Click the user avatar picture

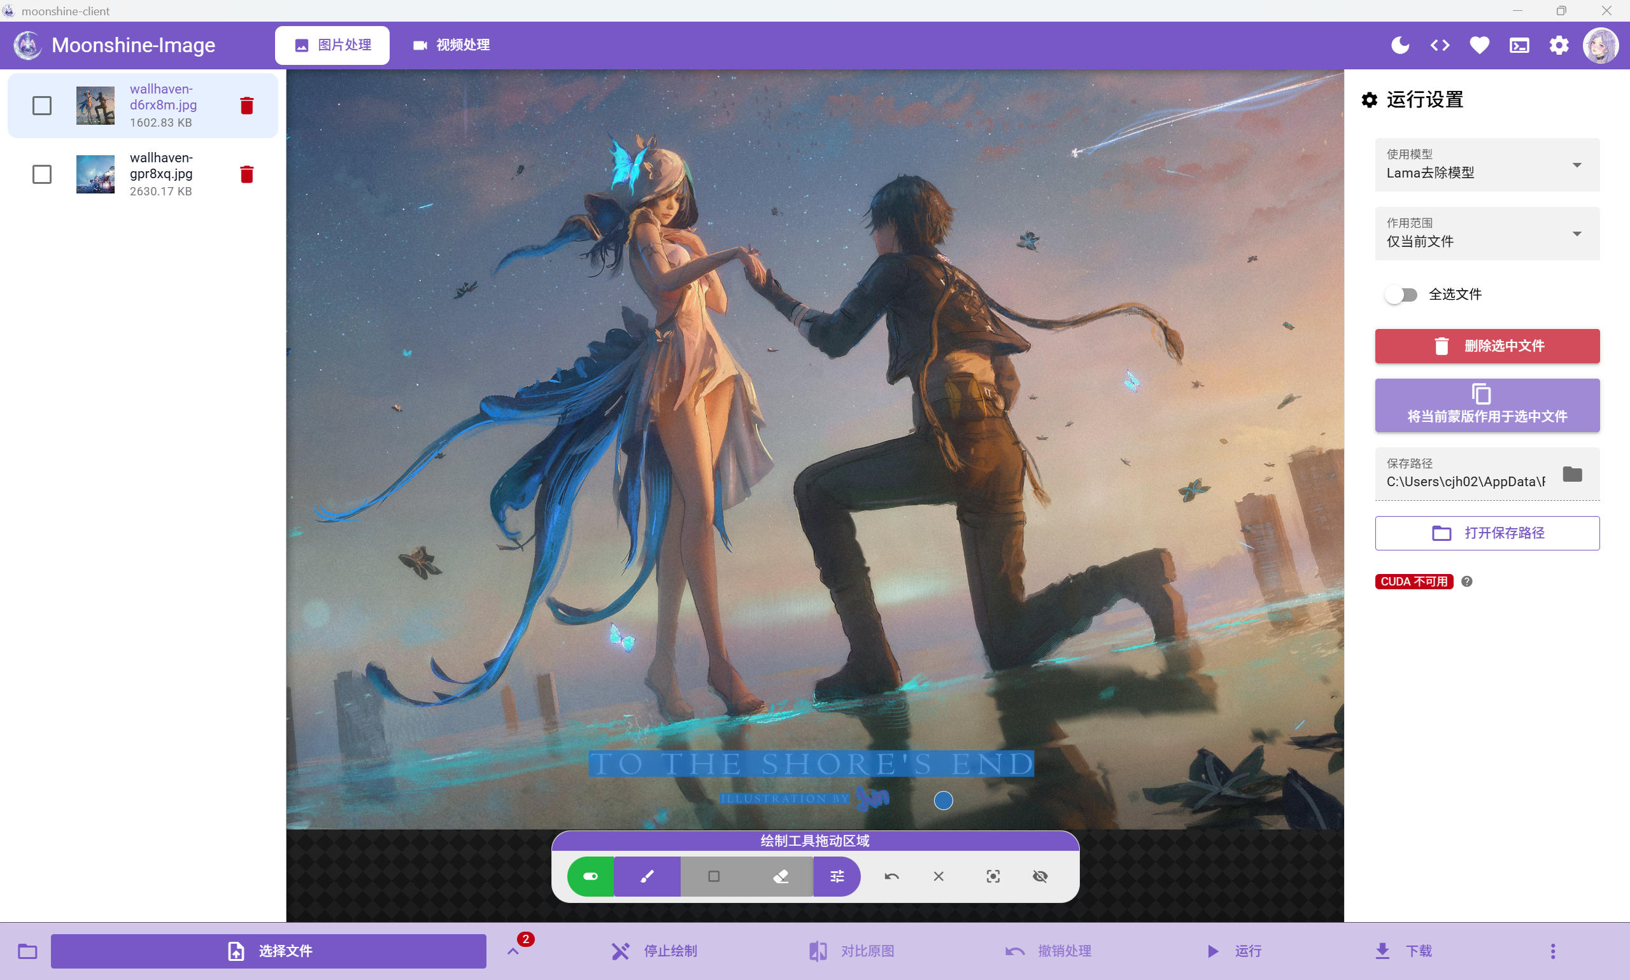[1600, 45]
